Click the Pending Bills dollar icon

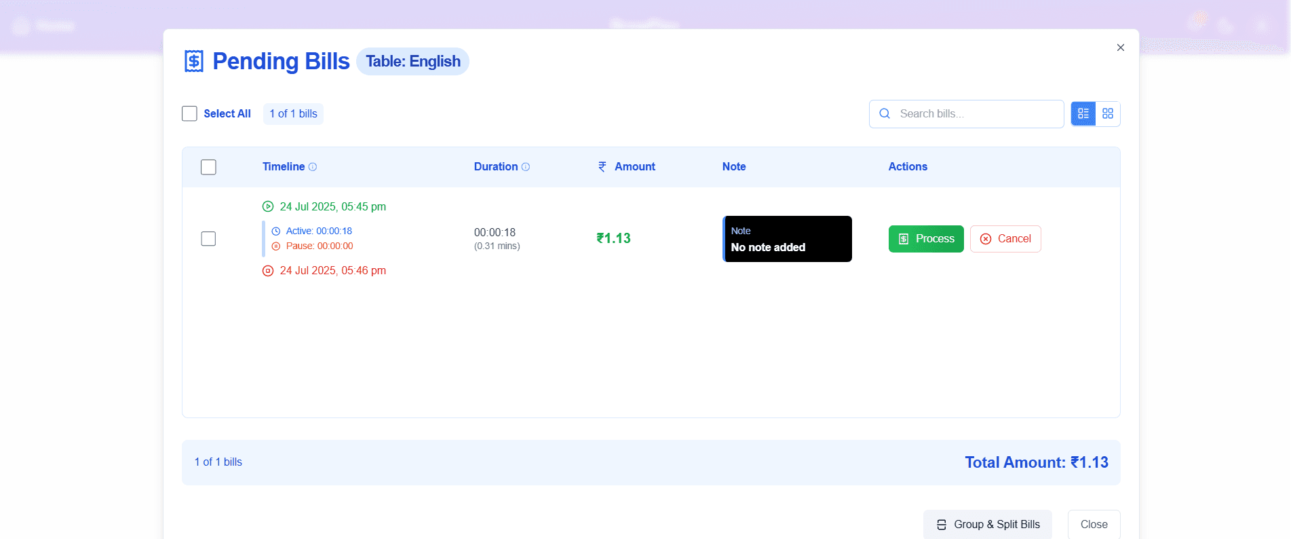click(x=194, y=61)
